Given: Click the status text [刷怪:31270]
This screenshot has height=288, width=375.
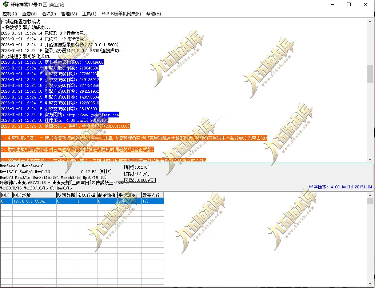Looking at the screenshot, I should tap(136, 167).
